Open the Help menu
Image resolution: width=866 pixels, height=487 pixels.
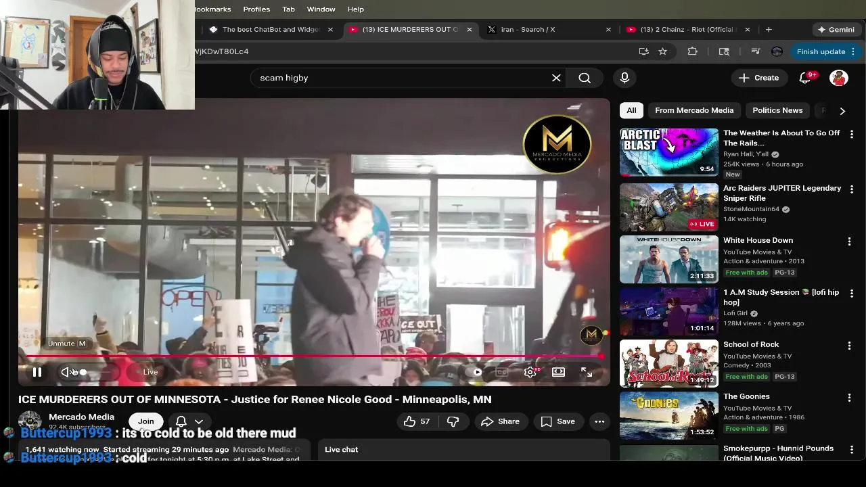pos(355,9)
